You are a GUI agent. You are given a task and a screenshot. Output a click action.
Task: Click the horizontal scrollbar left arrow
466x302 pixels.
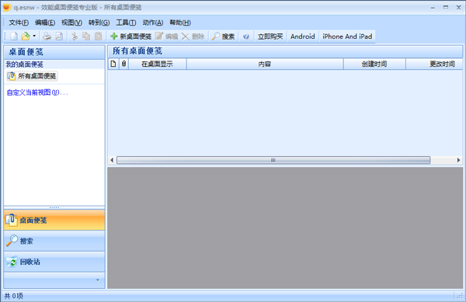(112, 160)
